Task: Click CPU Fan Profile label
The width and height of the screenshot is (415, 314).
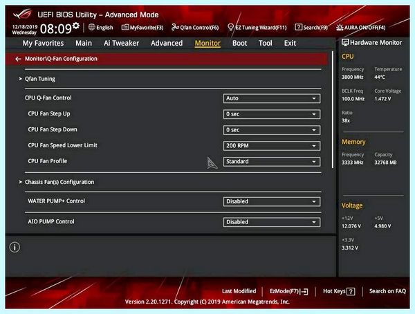Action: (47, 161)
